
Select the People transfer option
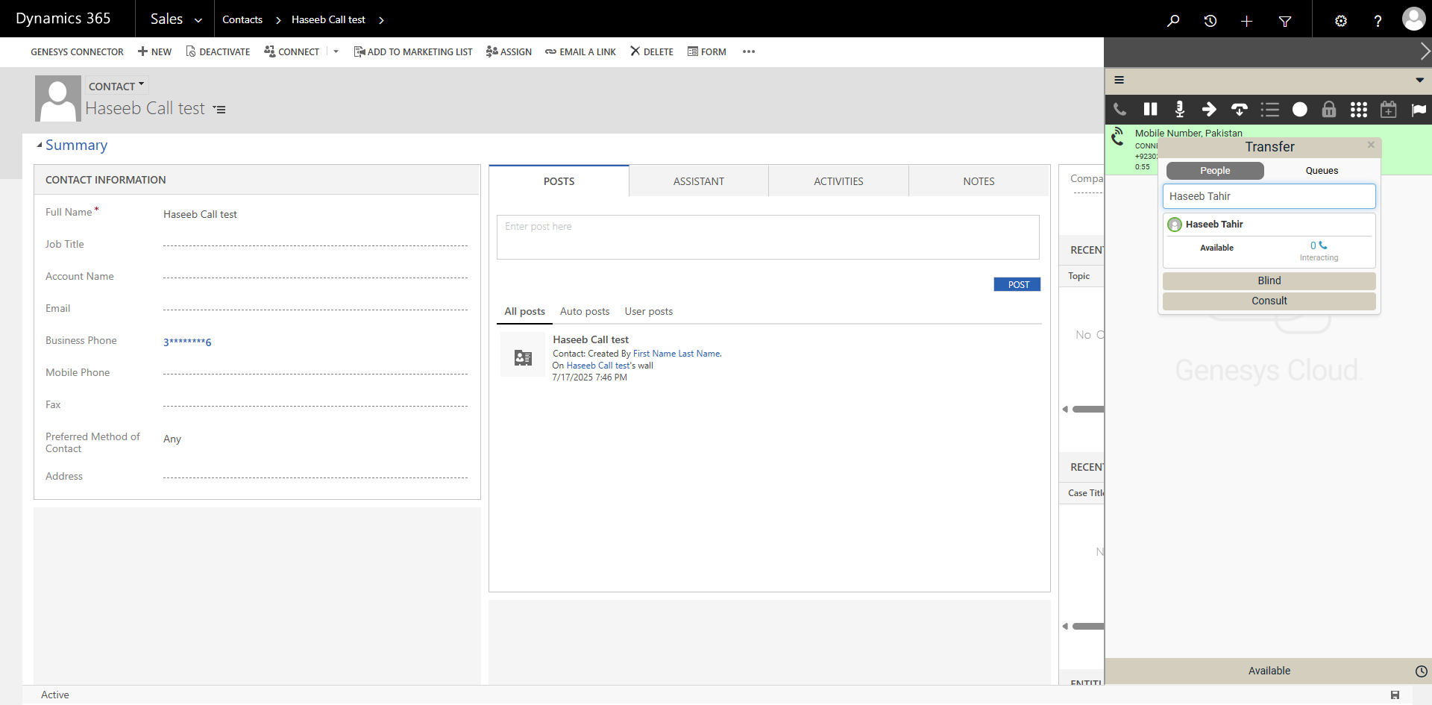click(1215, 171)
